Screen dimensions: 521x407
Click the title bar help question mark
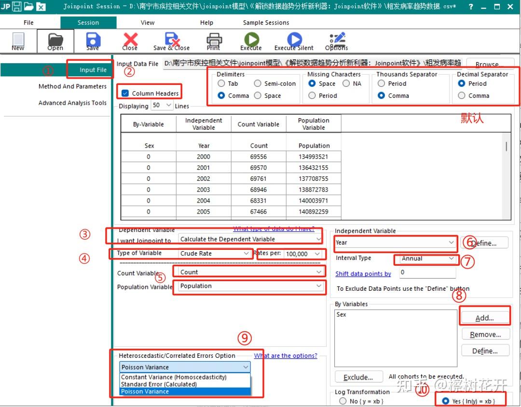pyautogui.click(x=471, y=7)
